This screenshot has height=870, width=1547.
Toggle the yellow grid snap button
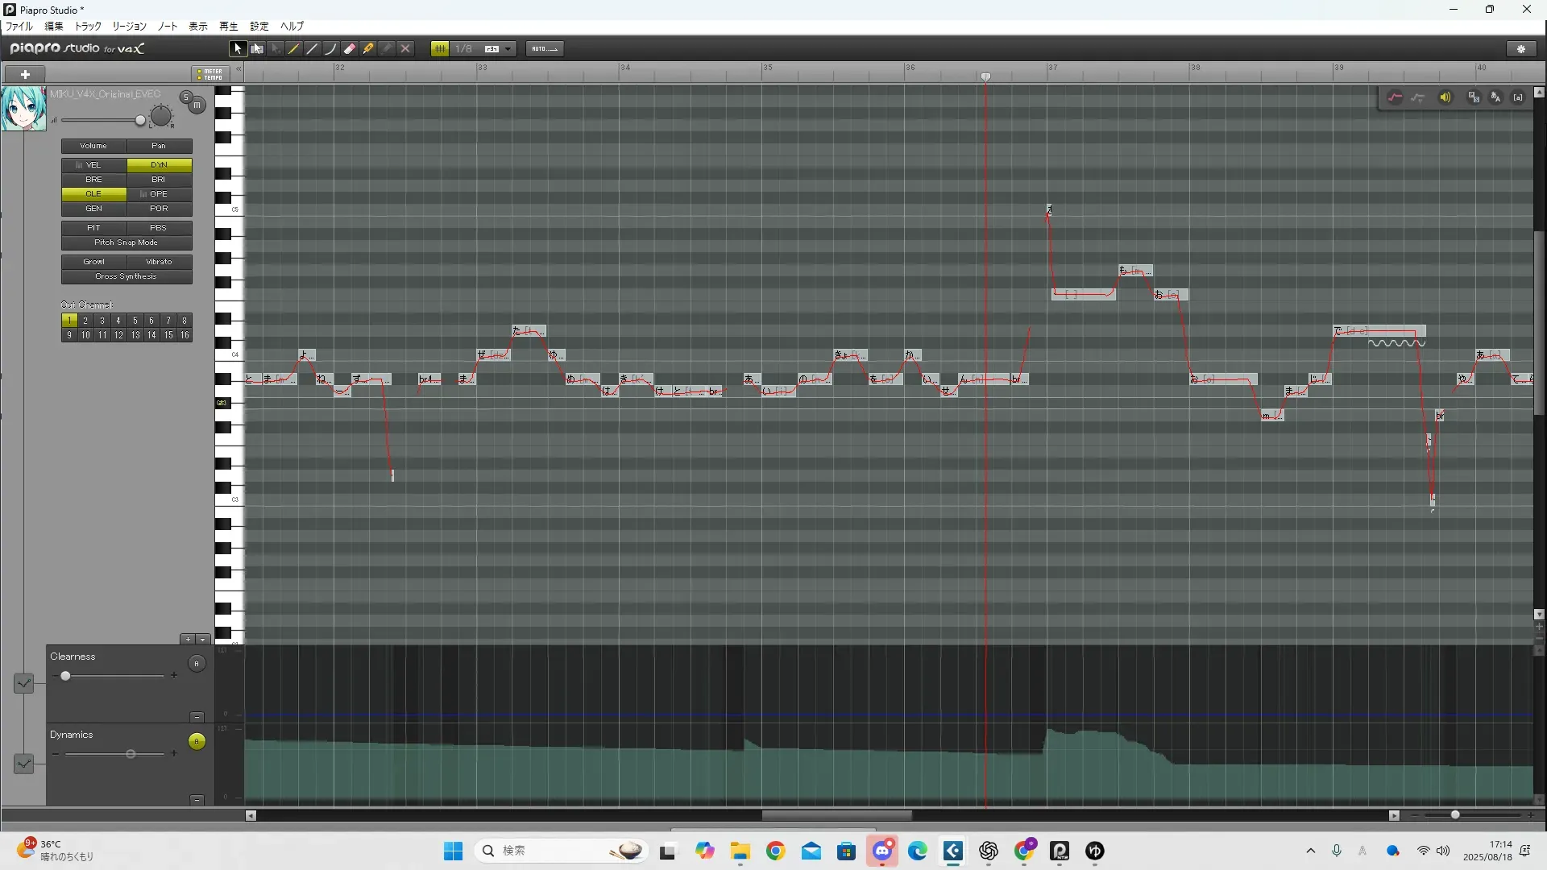(x=440, y=49)
